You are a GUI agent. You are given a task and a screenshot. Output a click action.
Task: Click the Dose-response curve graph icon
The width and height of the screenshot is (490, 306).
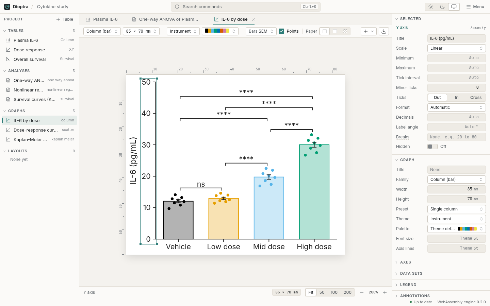[8, 130]
